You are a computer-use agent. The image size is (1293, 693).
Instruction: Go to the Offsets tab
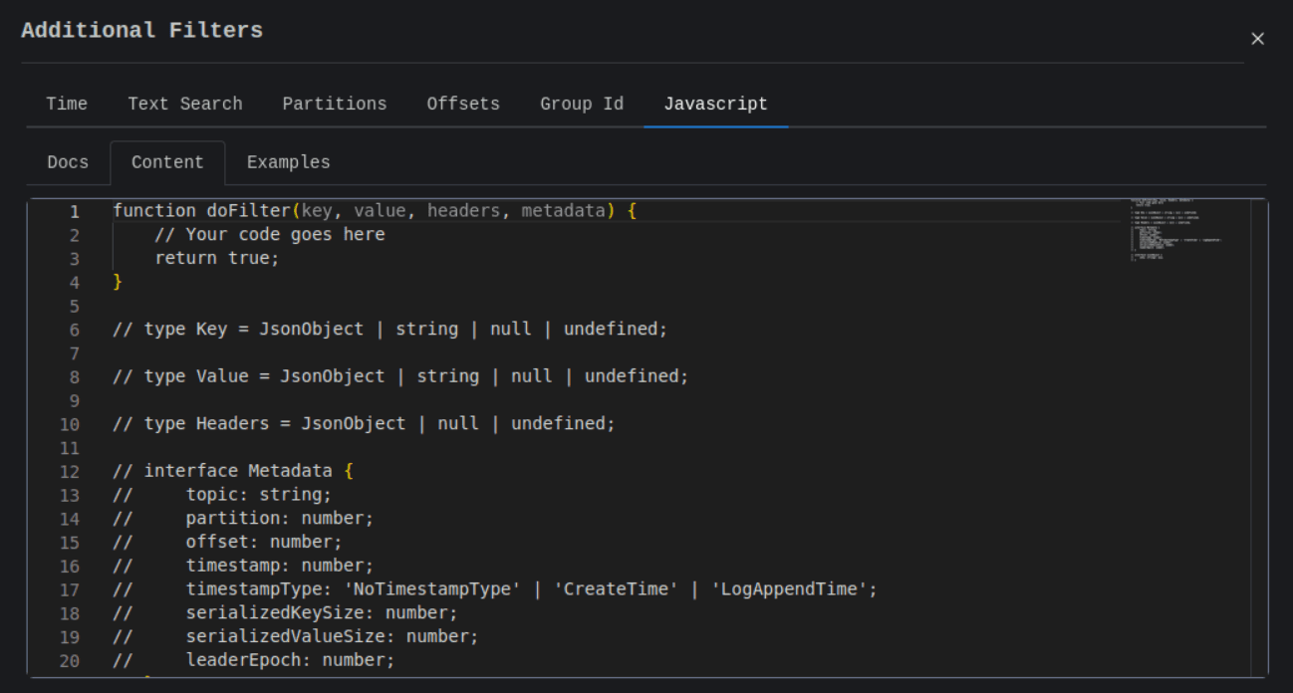(463, 104)
